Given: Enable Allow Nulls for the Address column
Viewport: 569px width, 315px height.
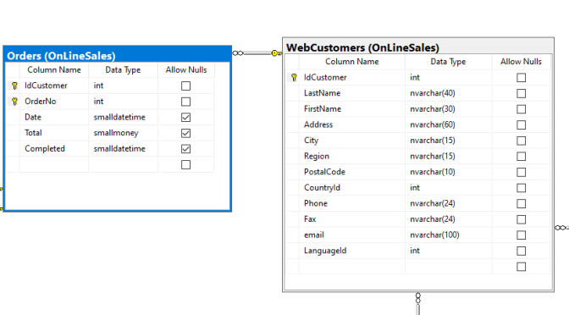Looking at the screenshot, I should click(x=521, y=124).
